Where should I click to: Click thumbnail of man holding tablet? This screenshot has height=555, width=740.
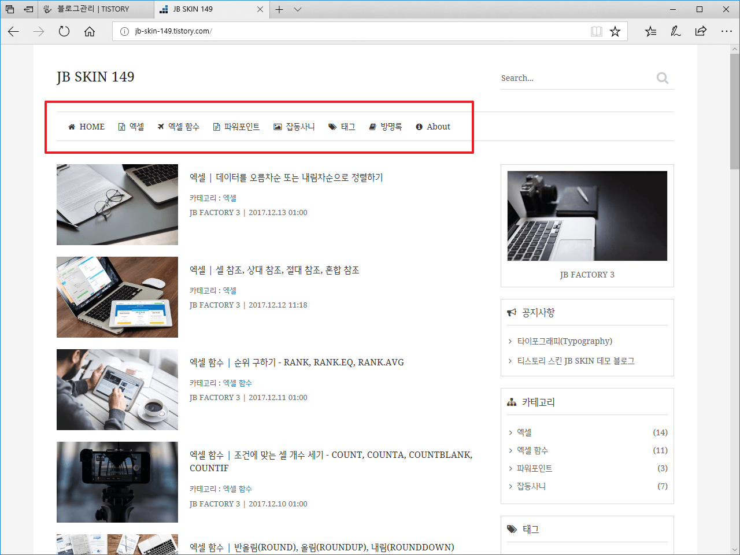coord(117,390)
